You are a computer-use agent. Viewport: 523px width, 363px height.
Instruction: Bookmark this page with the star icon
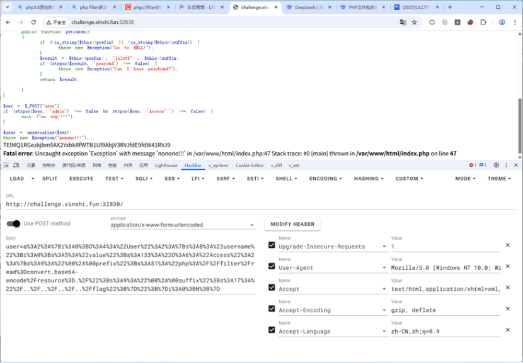tap(415, 22)
